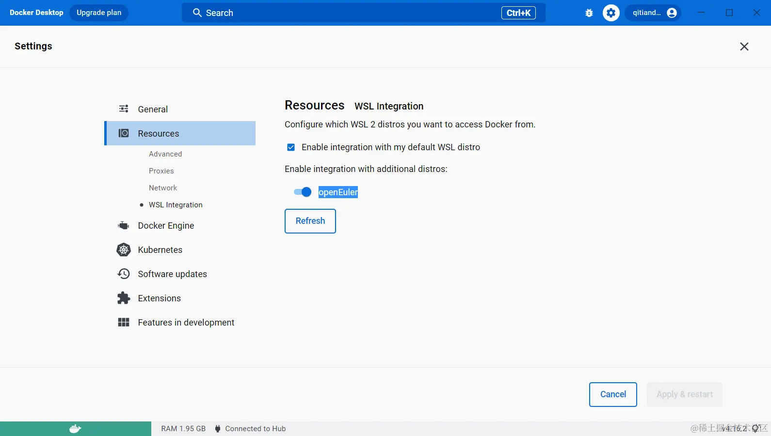Open the General settings section
Image resolution: width=771 pixels, height=436 pixels.
(x=180, y=109)
